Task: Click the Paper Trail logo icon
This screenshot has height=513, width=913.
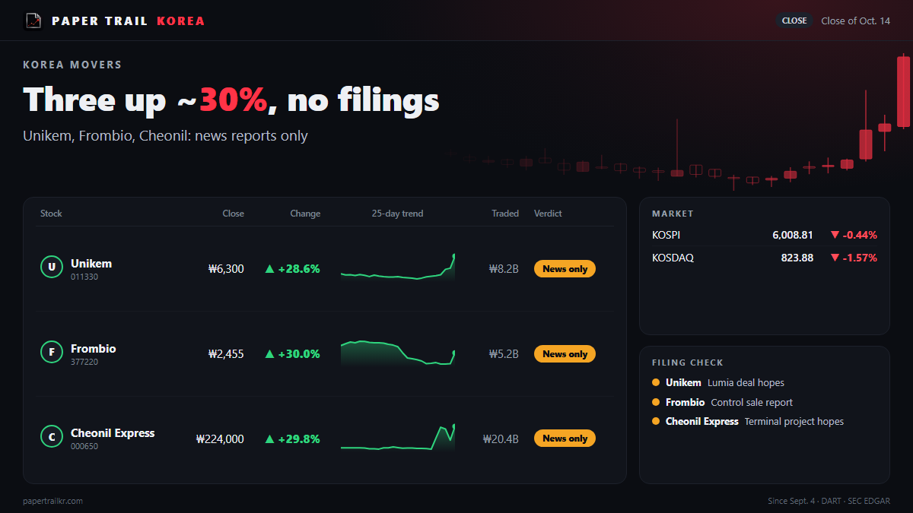Action: coord(33,21)
